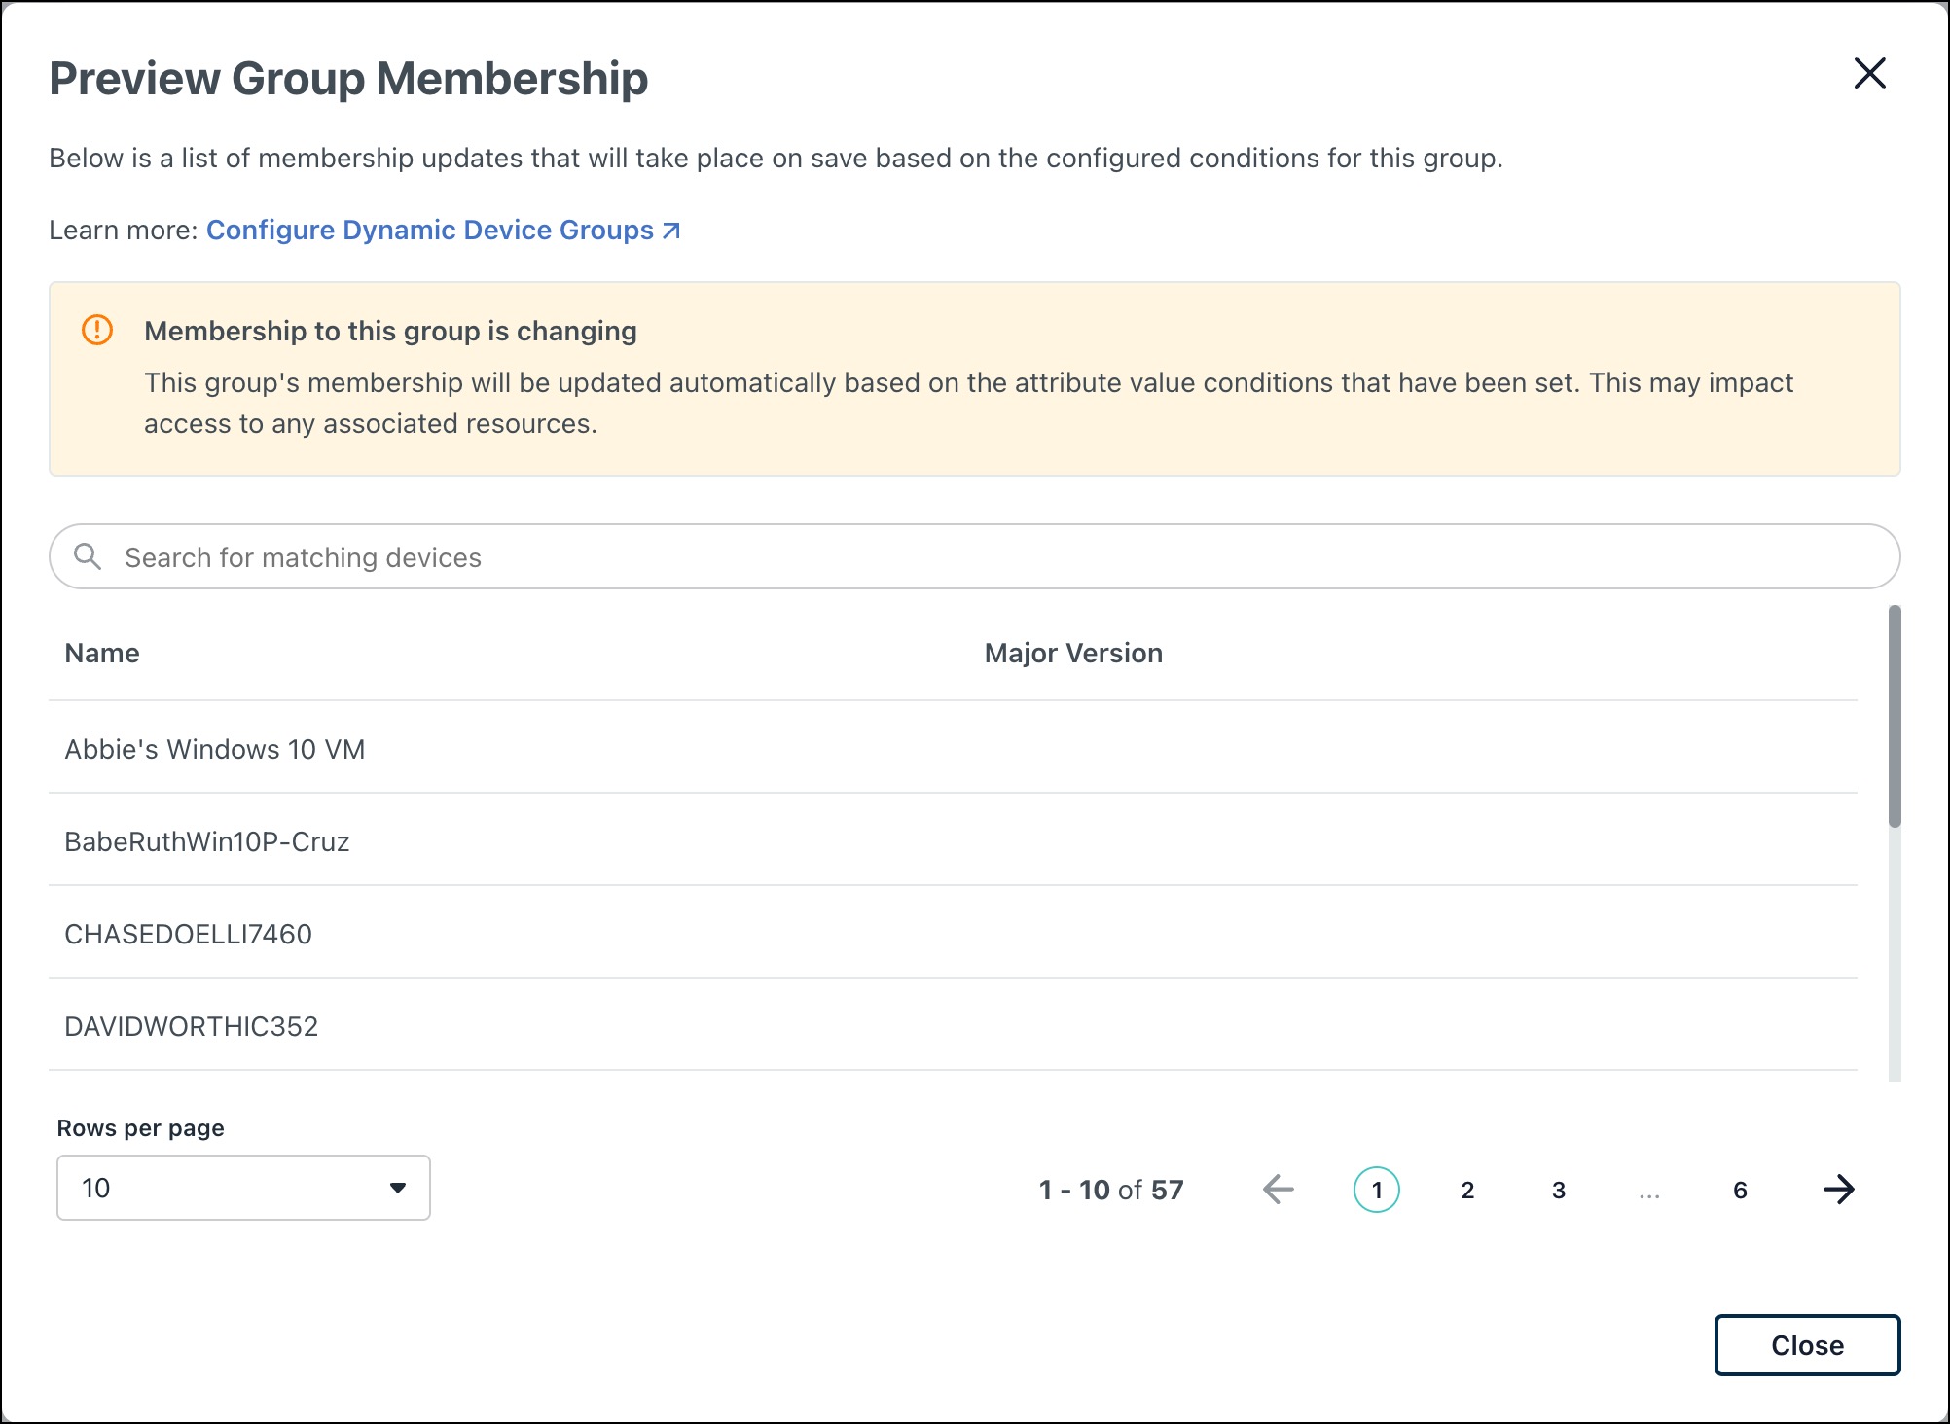Jump to page 2
The width and height of the screenshot is (1950, 1424).
click(x=1467, y=1190)
